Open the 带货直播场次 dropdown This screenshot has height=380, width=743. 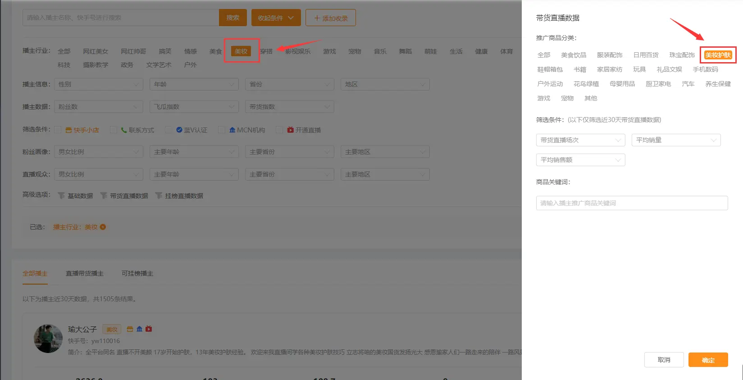(x=580, y=140)
